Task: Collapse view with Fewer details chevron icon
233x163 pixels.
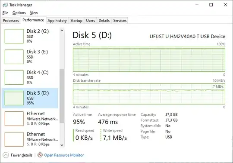Action: click(6, 155)
